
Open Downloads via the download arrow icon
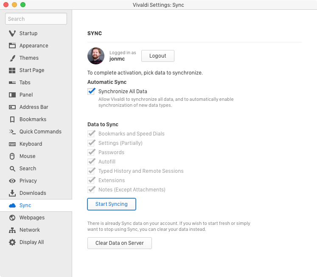pyautogui.click(x=12, y=193)
